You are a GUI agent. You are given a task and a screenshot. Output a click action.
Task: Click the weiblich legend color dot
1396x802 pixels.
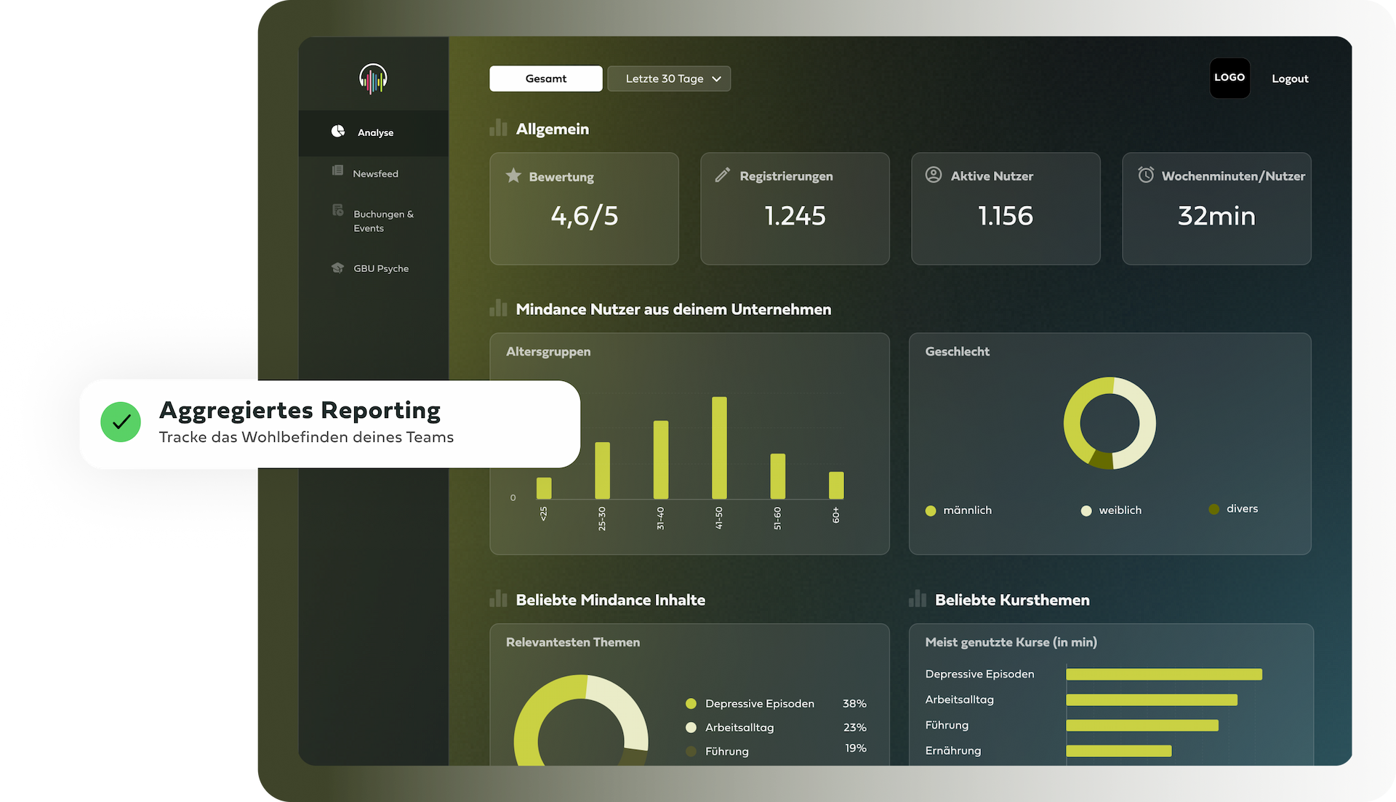click(1086, 510)
